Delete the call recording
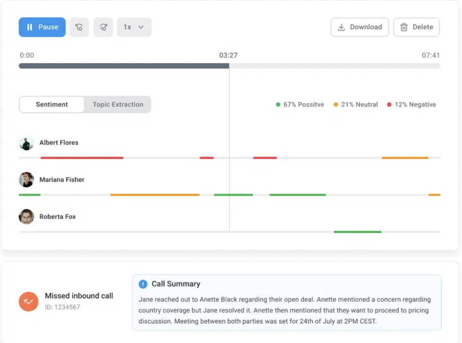 point(417,27)
